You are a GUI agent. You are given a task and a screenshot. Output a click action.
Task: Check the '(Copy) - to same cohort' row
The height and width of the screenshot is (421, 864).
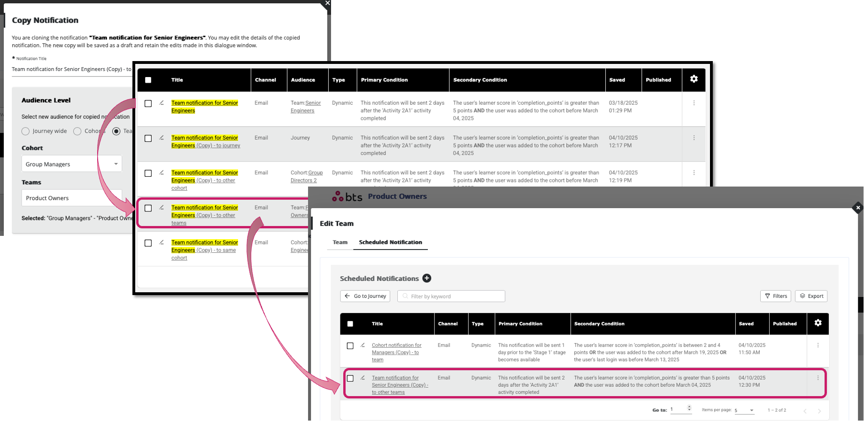(148, 243)
